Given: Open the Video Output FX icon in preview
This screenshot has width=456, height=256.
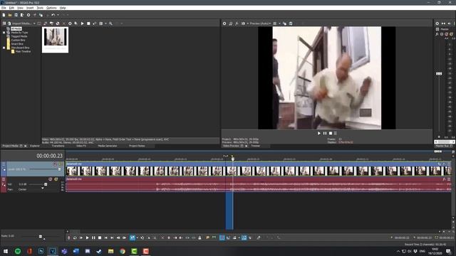Looking at the screenshot, I should click(237, 23).
